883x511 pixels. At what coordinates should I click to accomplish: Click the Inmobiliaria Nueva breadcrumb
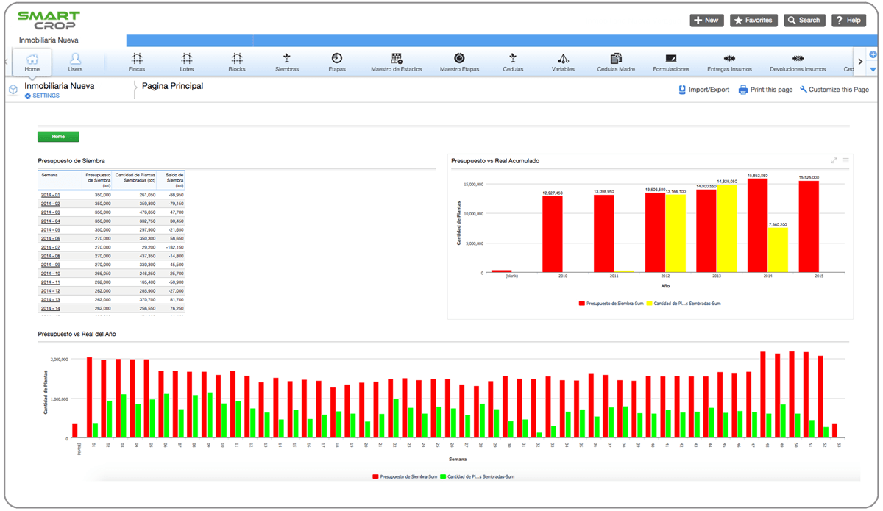[x=60, y=86]
